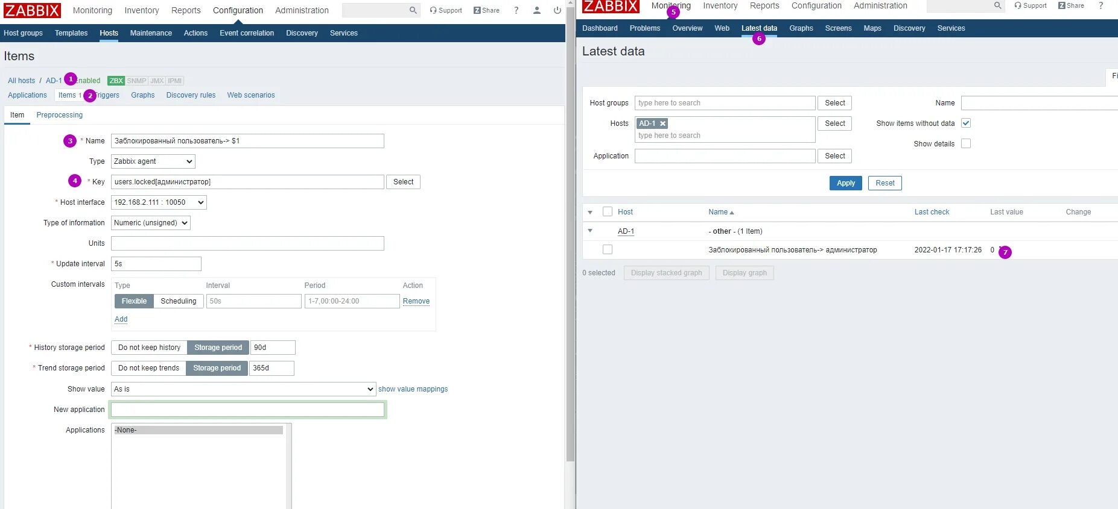This screenshot has height=509, width=1118.
Task: Choose Do not keep history option
Action: (149, 348)
